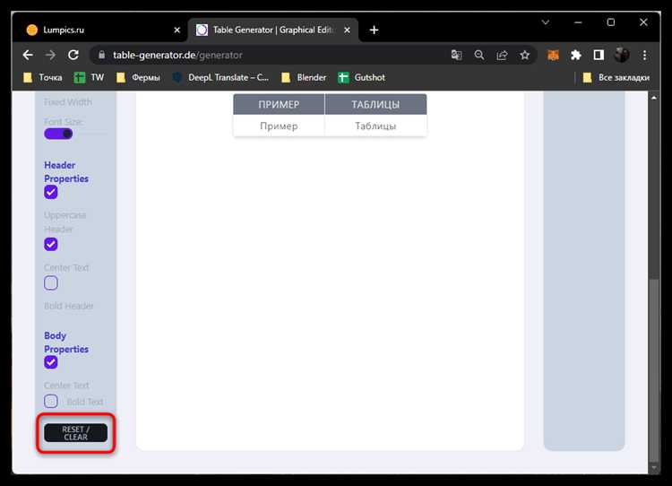The image size is (672, 486).
Task: Open the Точка bookmark folder
Action: pos(42,78)
